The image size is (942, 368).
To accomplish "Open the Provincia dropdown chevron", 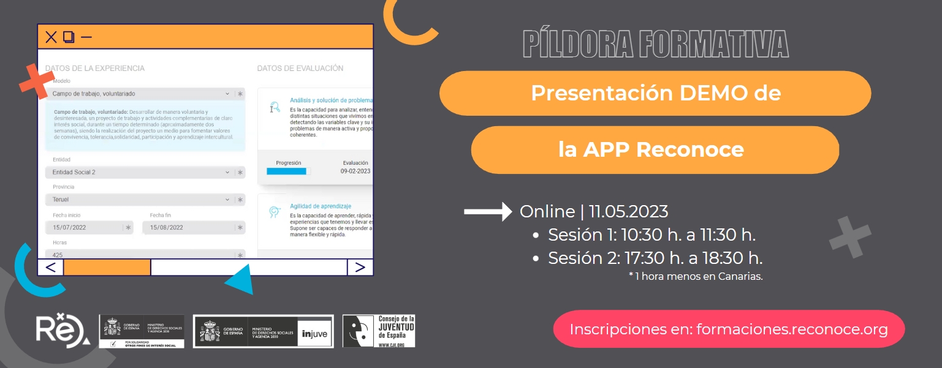I will [x=227, y=200].
